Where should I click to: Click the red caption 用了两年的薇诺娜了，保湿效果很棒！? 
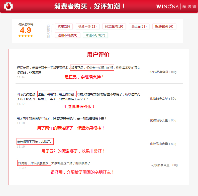coord(71,128)
